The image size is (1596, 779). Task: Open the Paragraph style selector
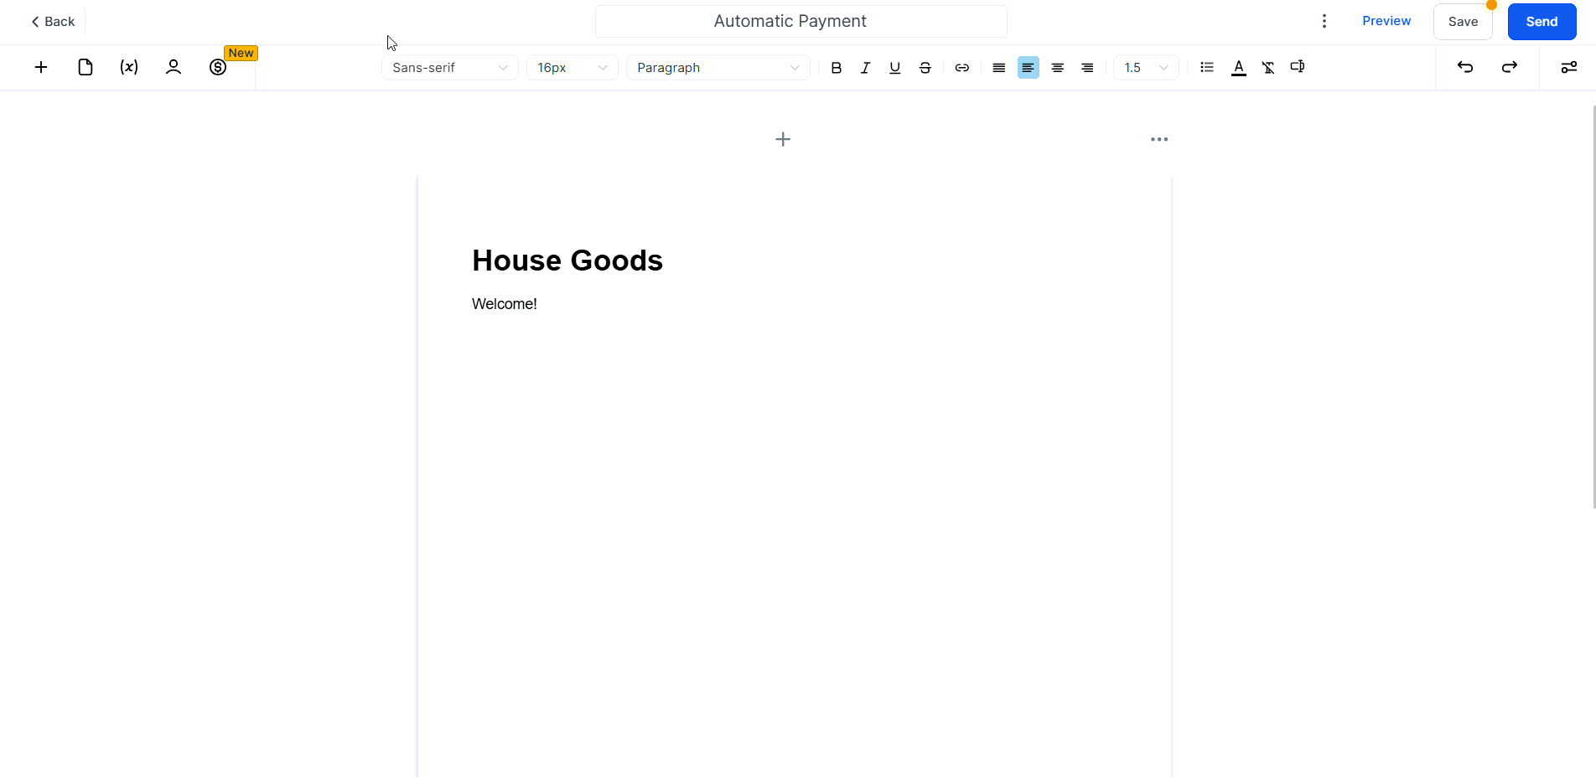pos(718,67)
